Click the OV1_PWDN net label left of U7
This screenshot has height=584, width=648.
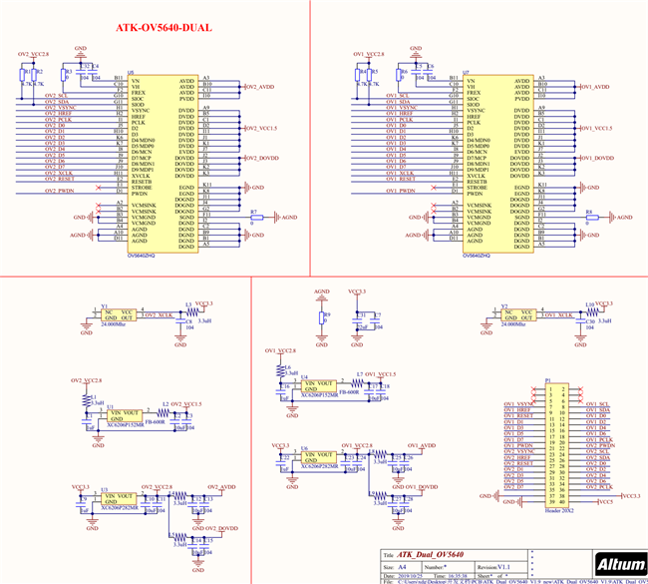pos(401,191)
